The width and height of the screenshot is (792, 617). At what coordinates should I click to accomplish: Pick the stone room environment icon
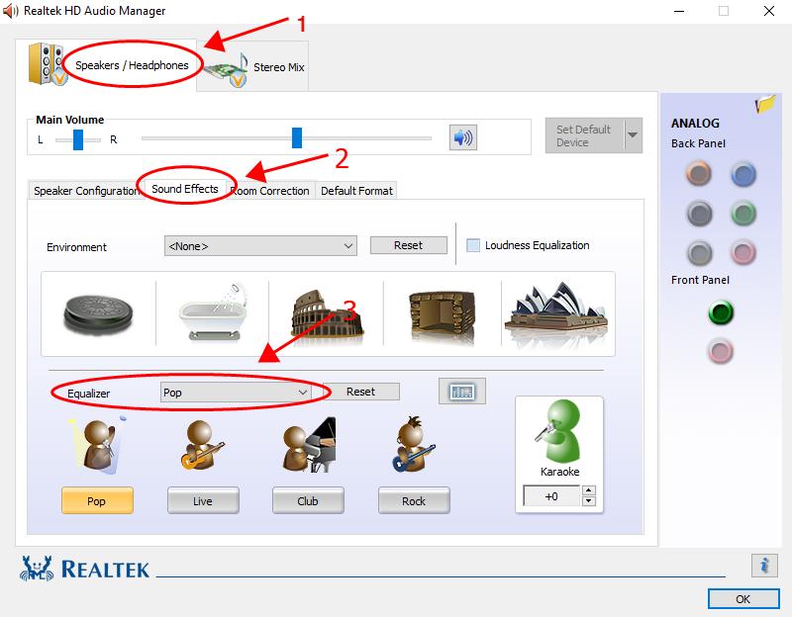click(x=441, y=314)
